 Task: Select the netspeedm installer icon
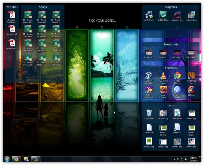[191, 16]
